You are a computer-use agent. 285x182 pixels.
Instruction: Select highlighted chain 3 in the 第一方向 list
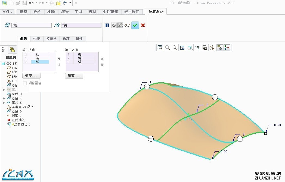(x=36, y=62)
